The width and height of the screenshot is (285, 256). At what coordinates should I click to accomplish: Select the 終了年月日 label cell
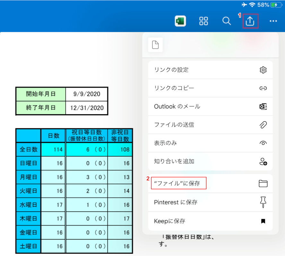click(x=41, y=108)
